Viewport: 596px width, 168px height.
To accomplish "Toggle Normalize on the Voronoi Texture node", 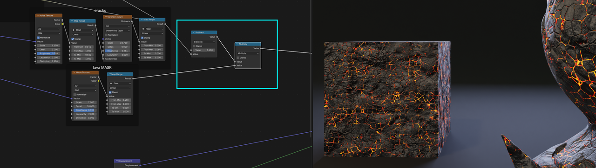I will click(x=107, y=35).
